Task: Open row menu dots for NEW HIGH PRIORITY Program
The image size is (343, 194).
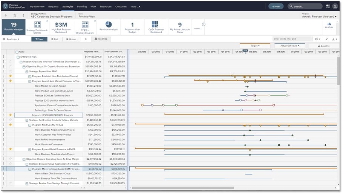Action: (x=3, y=115)
